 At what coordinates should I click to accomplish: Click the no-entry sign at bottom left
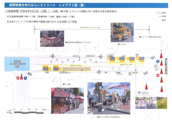pyautogui.click(x=18, y=78)
